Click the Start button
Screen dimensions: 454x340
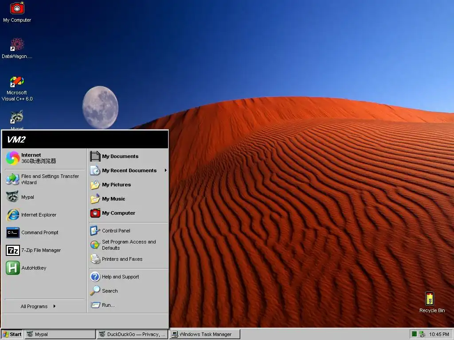click(x=12, y=334)
